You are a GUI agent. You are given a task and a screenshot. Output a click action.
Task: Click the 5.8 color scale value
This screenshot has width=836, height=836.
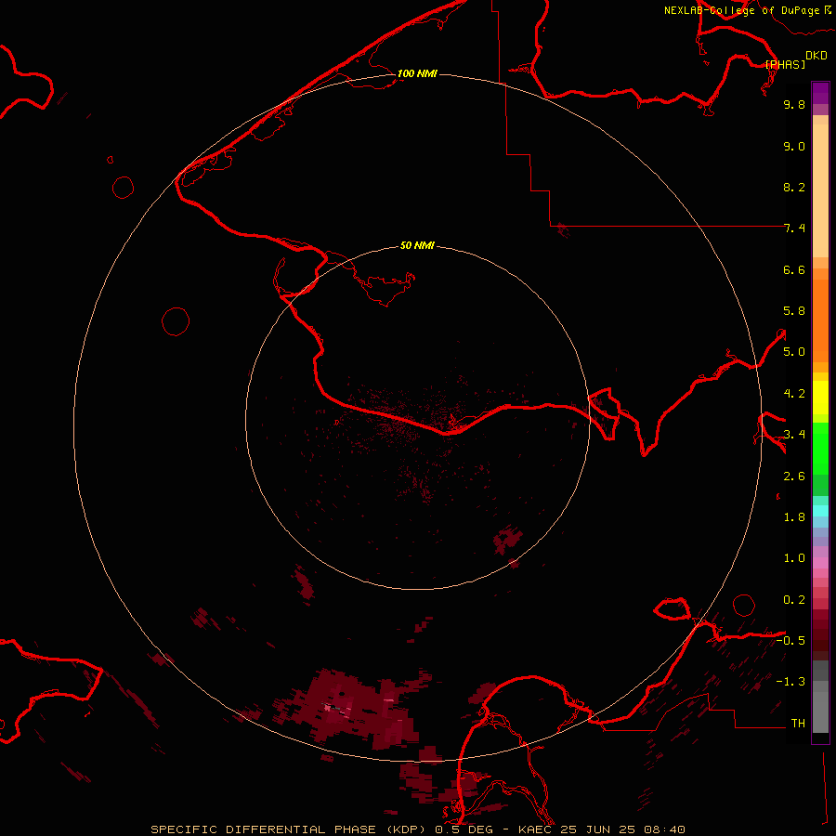[794, 311]
